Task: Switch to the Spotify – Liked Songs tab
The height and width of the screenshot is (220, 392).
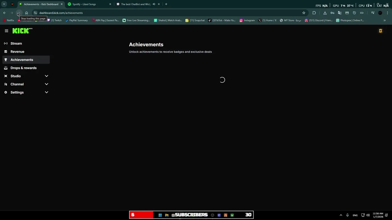Action: pyautogui.click(x=89, y=4)
